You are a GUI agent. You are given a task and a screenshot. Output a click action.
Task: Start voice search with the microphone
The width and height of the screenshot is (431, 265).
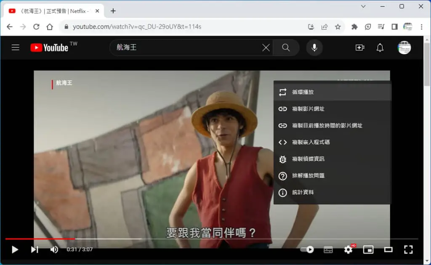[314, 48]
